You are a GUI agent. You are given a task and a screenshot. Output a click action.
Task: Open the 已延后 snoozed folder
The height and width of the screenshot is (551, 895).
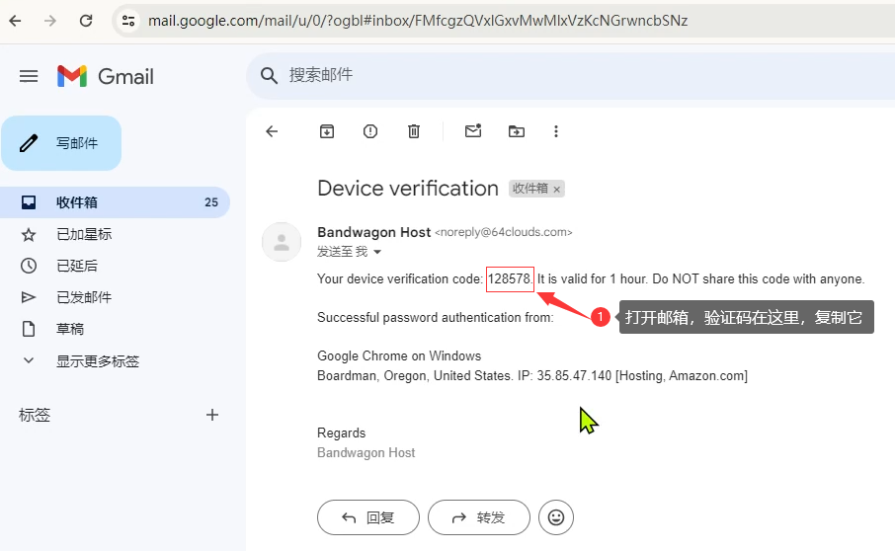tap(76, 266)
